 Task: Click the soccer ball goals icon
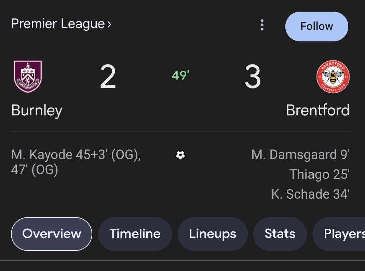(180, 155)
